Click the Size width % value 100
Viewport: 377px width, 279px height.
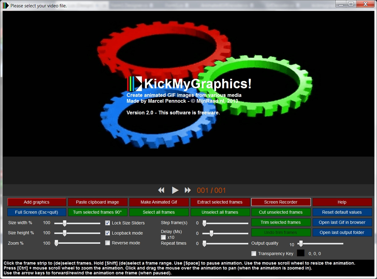point(47,223)
